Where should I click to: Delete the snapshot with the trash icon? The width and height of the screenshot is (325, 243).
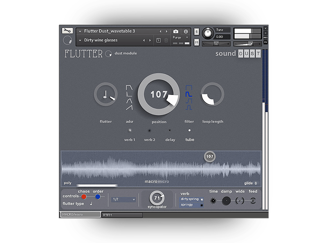pyautogui.click(x=166, y=40)
